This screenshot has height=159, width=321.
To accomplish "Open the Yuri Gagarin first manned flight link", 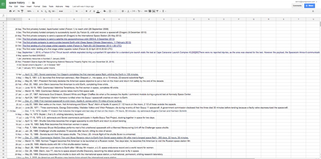I will (80, 74).
